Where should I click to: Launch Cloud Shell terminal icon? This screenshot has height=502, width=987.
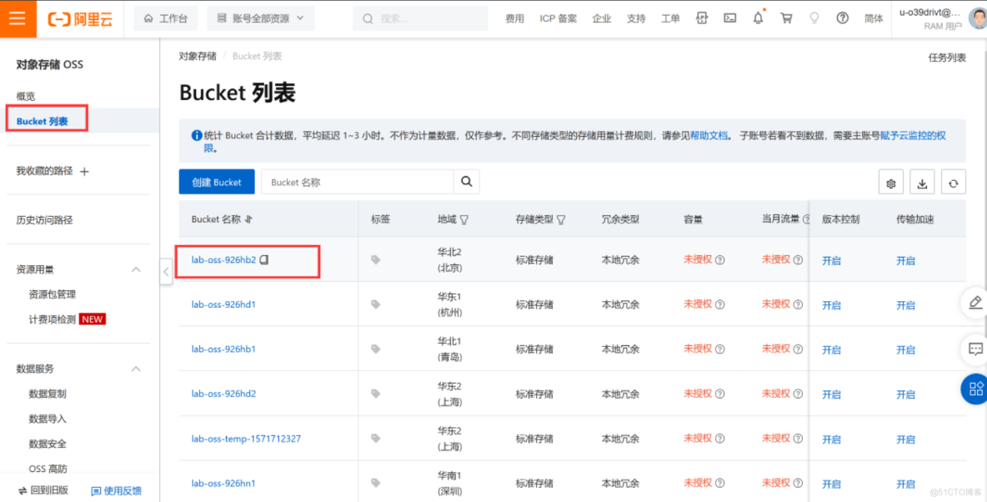(x=729, y=18)
